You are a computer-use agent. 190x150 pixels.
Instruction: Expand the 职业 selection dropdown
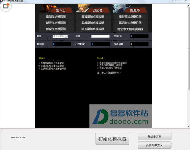point(60,36)
